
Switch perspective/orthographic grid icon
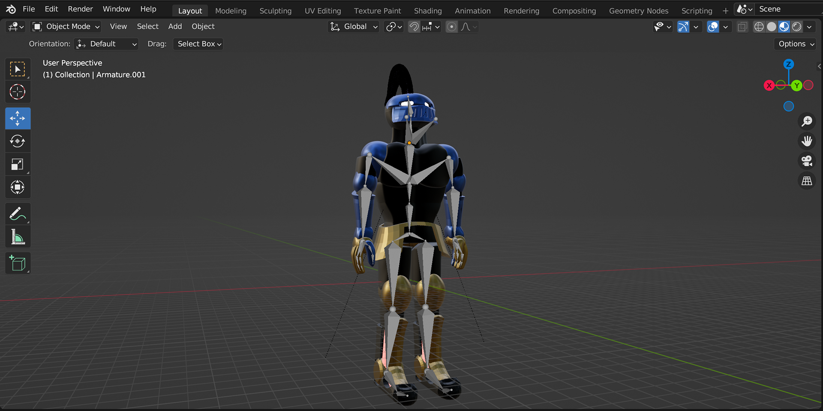807,181
